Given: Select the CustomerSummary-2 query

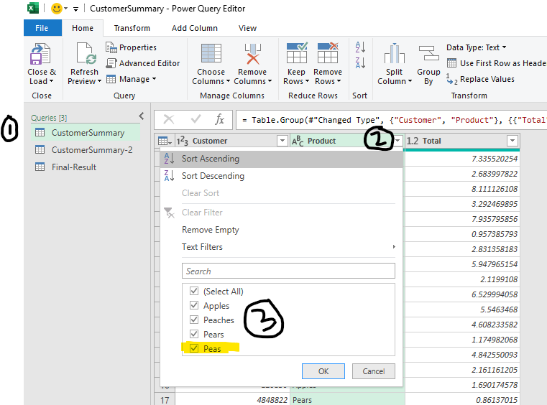Looking at the screenshot, I should pyautogui.click(x=86, y=150).
